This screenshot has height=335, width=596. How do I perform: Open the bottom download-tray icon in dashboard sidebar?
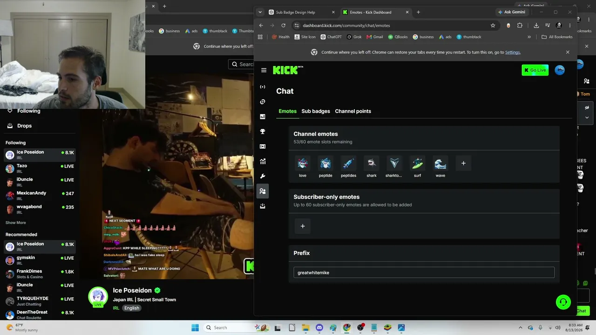pyautogui.click(x=263, y=206)
